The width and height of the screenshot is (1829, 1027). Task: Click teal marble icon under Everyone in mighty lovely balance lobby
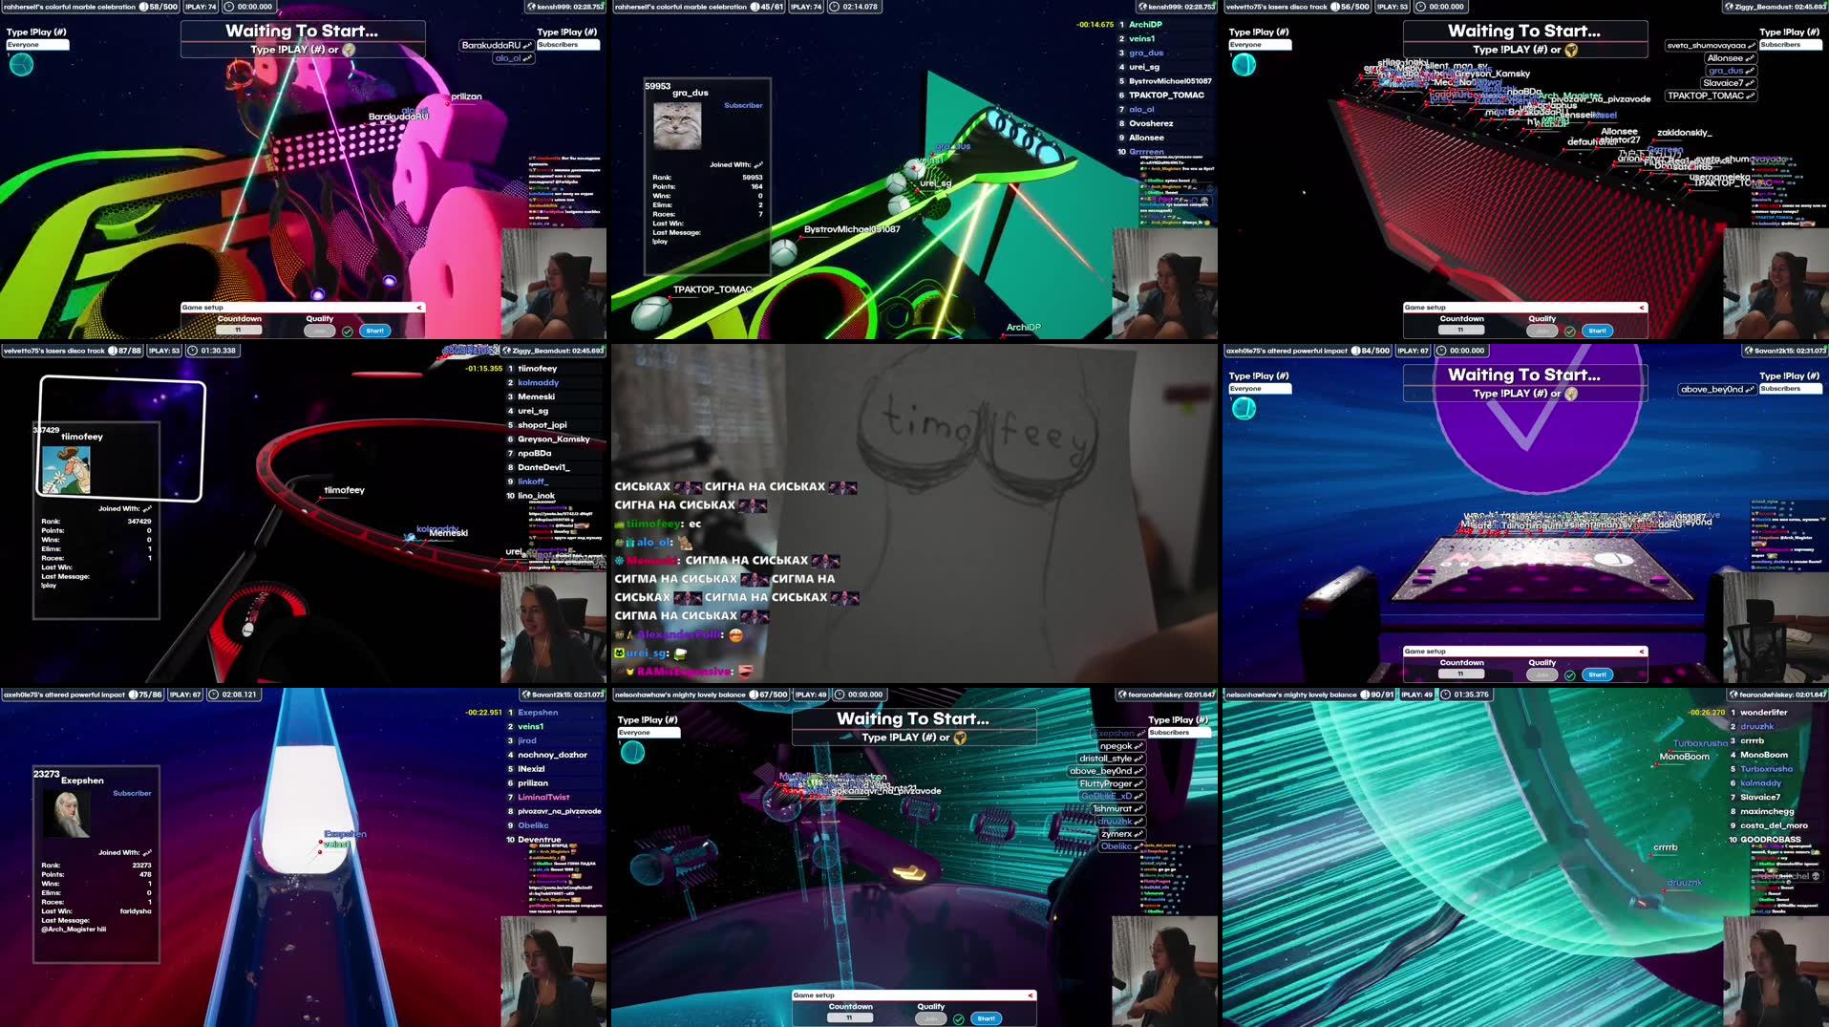(x=632, y=753)
